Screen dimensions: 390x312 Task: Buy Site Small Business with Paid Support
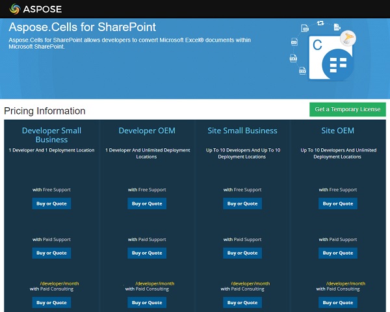(x=242, y=253)
